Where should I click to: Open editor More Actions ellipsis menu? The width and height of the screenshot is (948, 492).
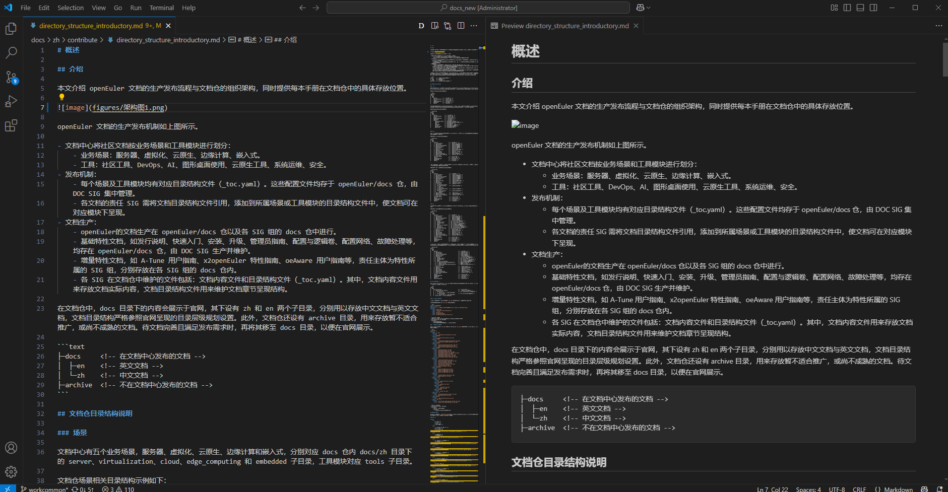pos(474,26)
